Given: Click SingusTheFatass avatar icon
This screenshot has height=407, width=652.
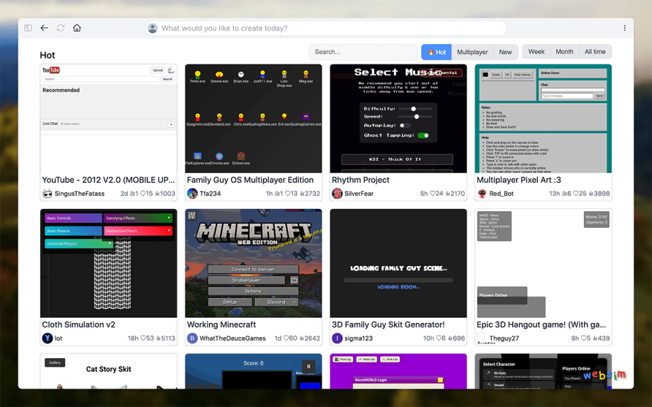Looking at the screenshot, I should click(x=48, y=193).
